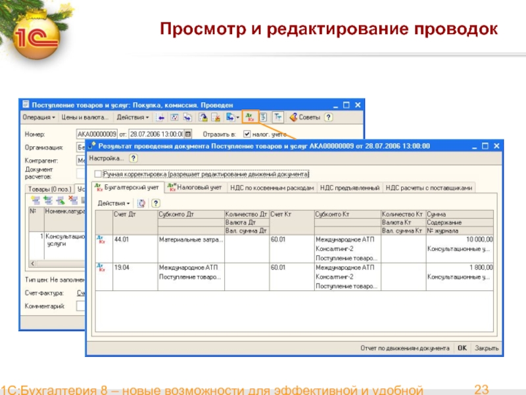The image size is (526, 395).
Task: Click left arrow of Номенклатура table scrollbar
Action: coord(32,264)
